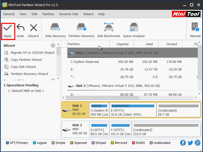The image size is (203, 152).
Task: Open the Help menu
Action: [101, 14]
